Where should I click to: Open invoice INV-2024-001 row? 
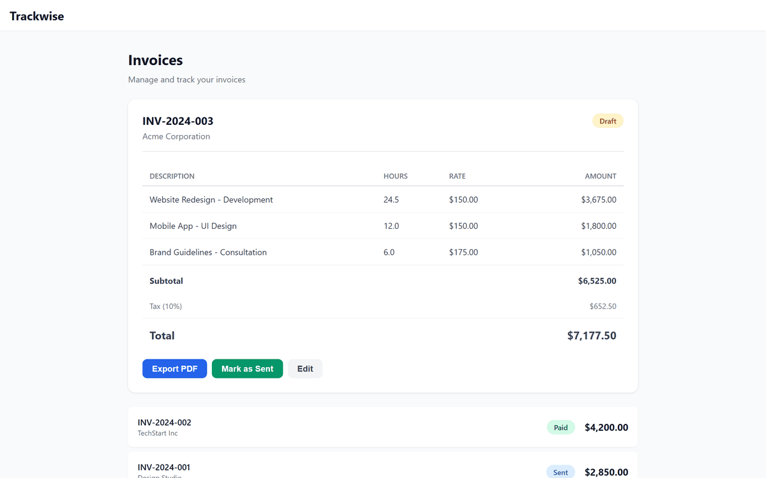(x=383, y=466)
